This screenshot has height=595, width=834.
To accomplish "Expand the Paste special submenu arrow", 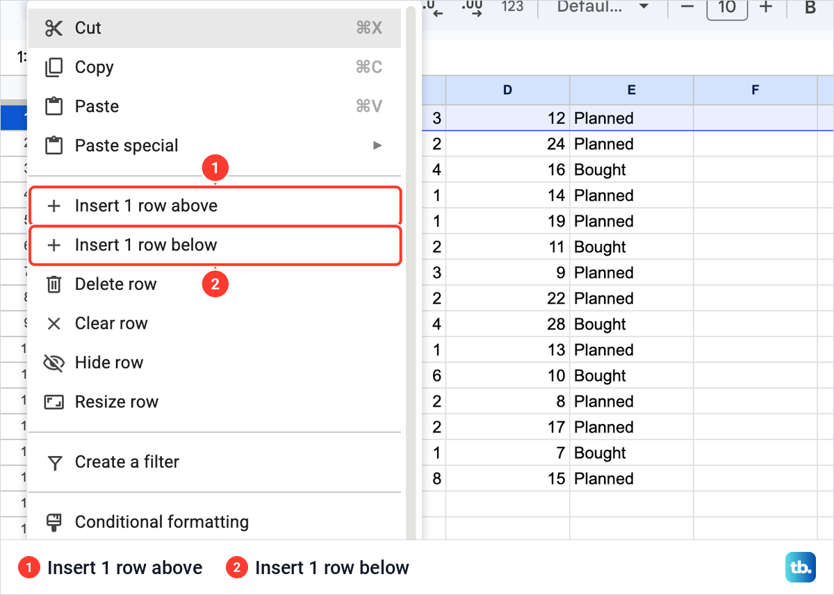I will (377, 145).
